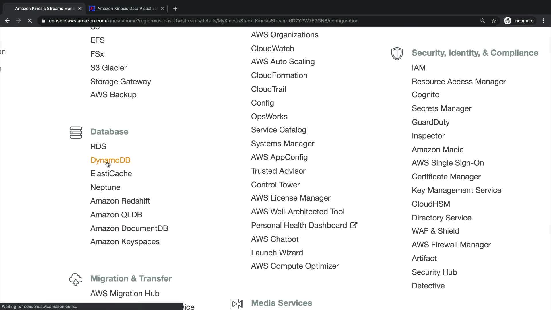Go to IAM service

click(x=418, y=68)
